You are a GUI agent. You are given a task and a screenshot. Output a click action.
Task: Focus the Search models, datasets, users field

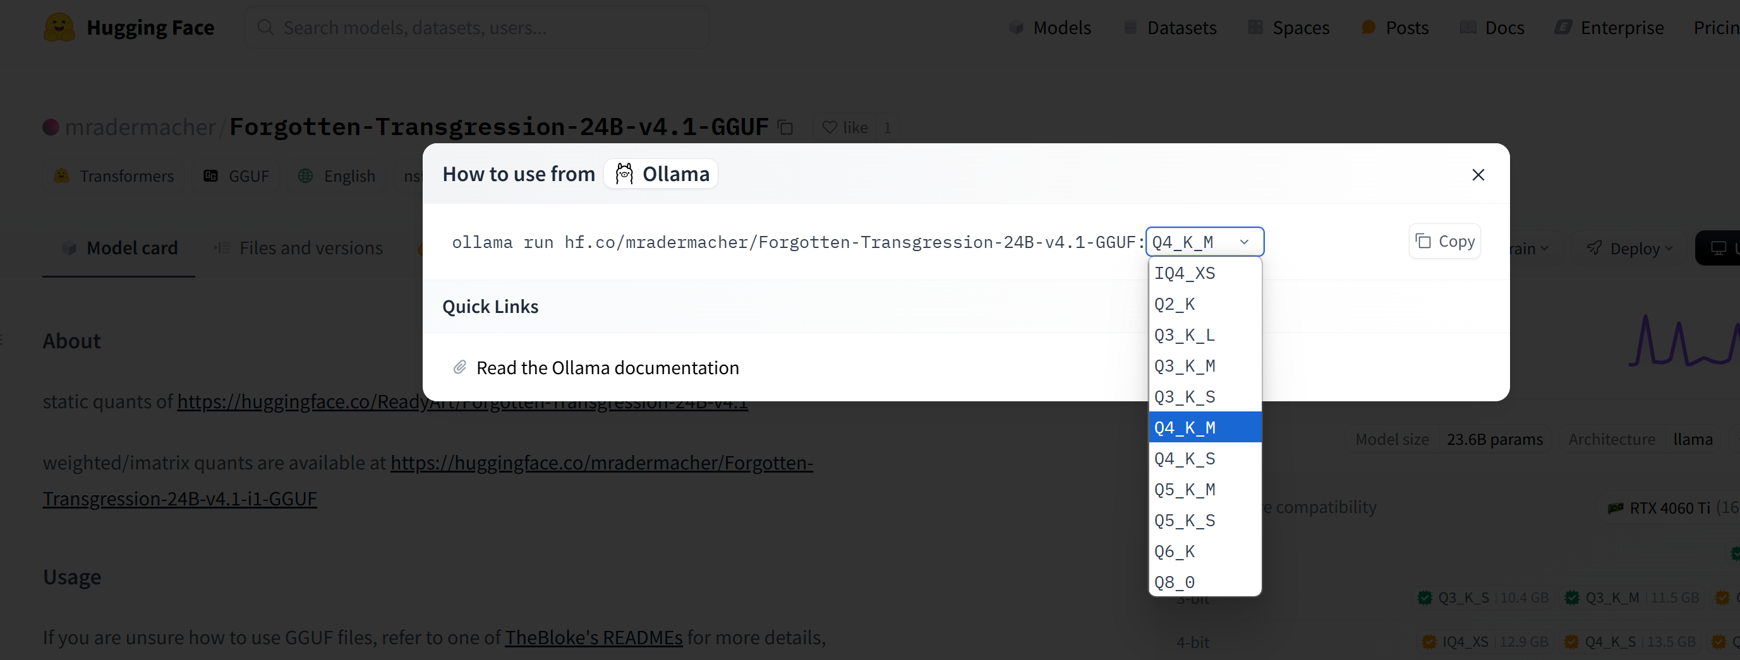pyautogui.click(x=477, y=28)
